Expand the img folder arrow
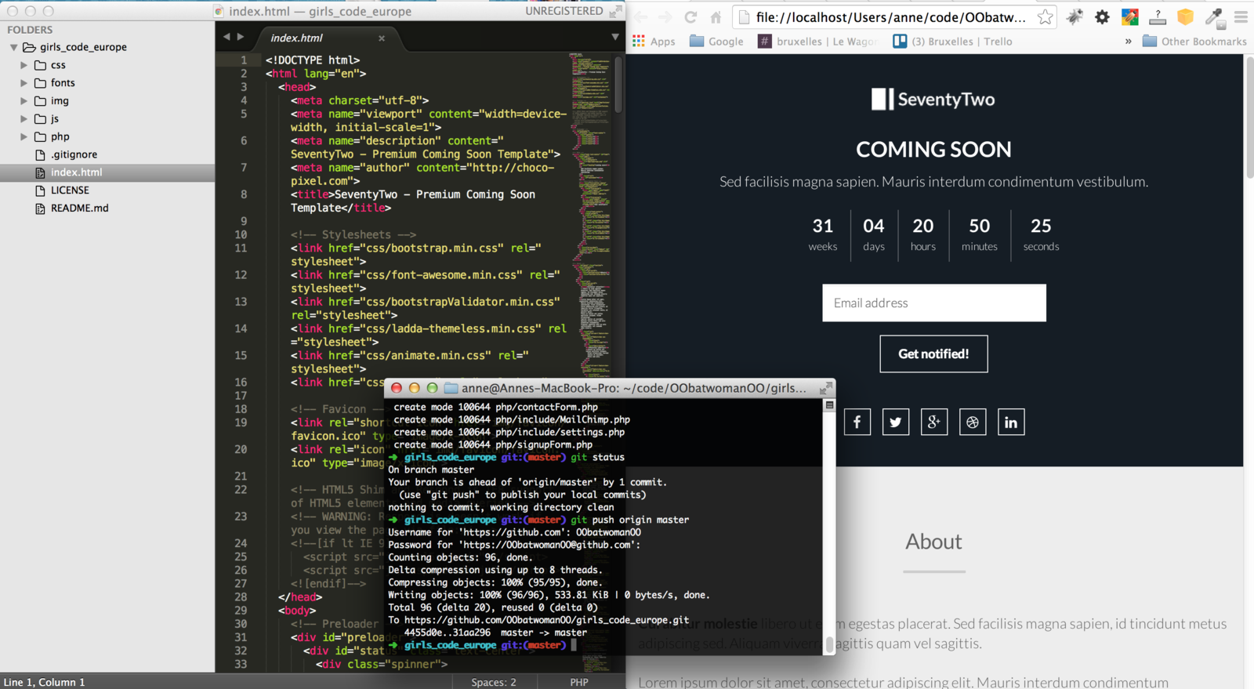 click(x=24, y=101)
